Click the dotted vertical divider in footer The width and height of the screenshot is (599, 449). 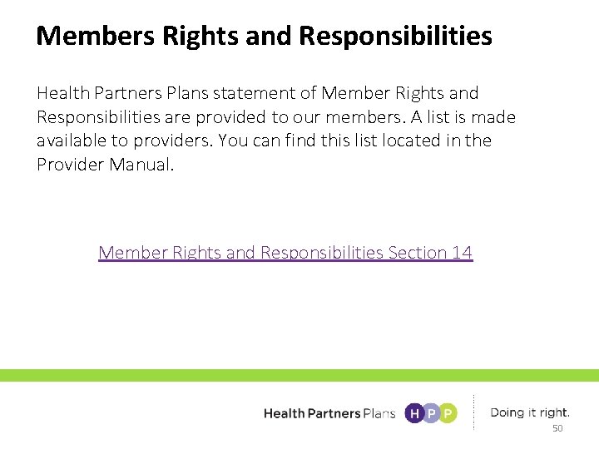point(474,412)
